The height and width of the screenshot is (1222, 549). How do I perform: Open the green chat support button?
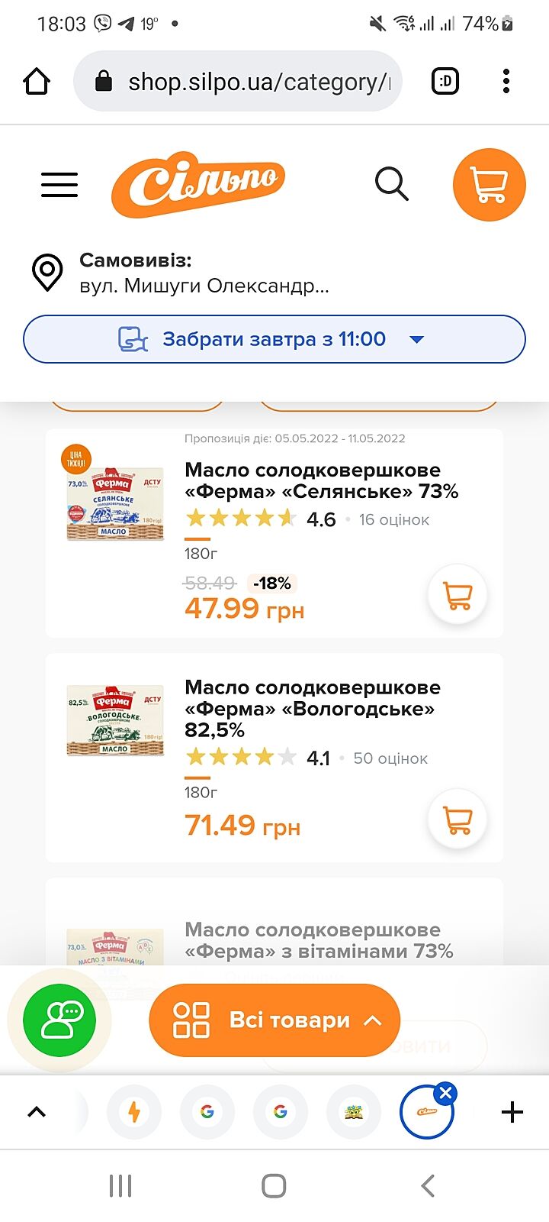pos(59,1020)
